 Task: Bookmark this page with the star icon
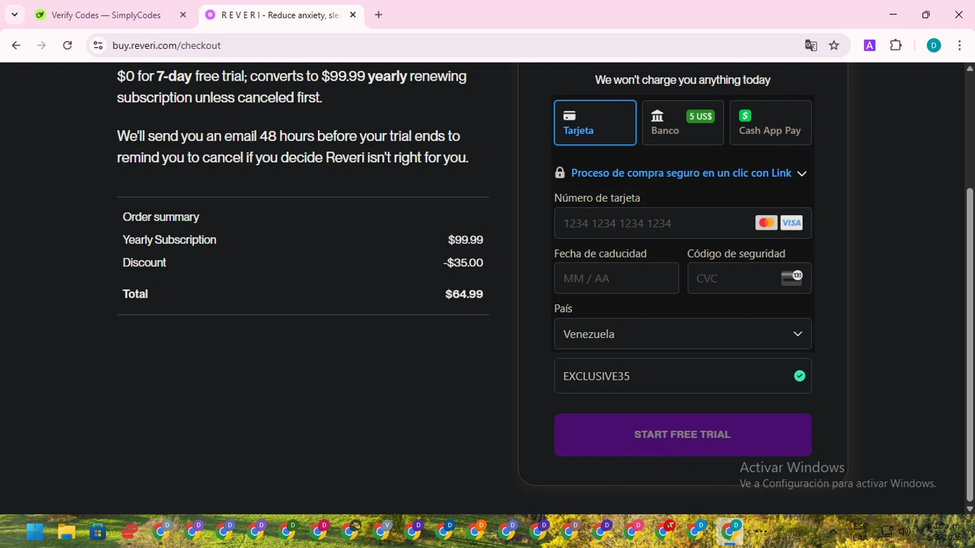[x=834, y=46]
